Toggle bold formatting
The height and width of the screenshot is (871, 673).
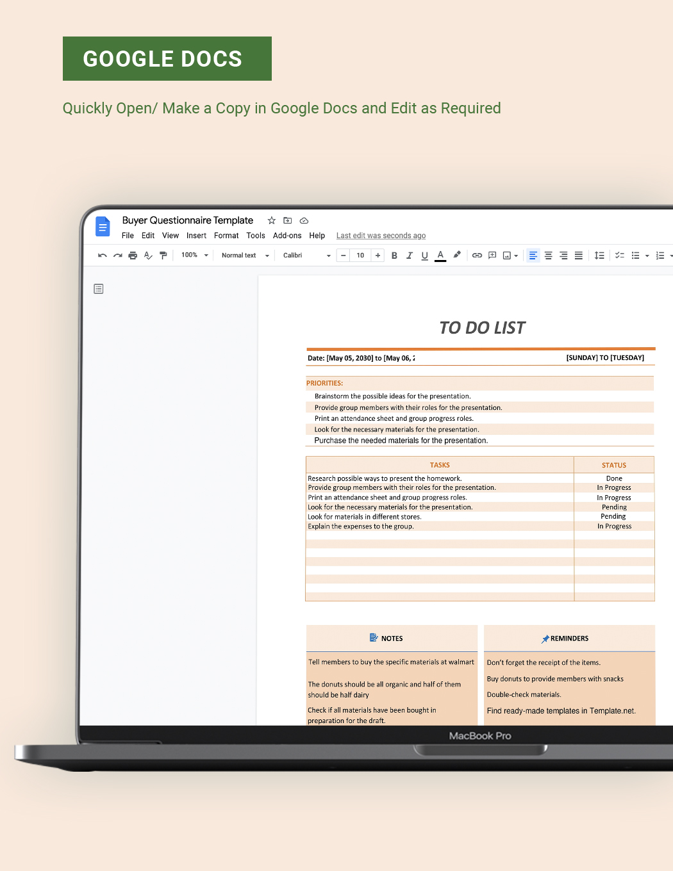(394, 255)
